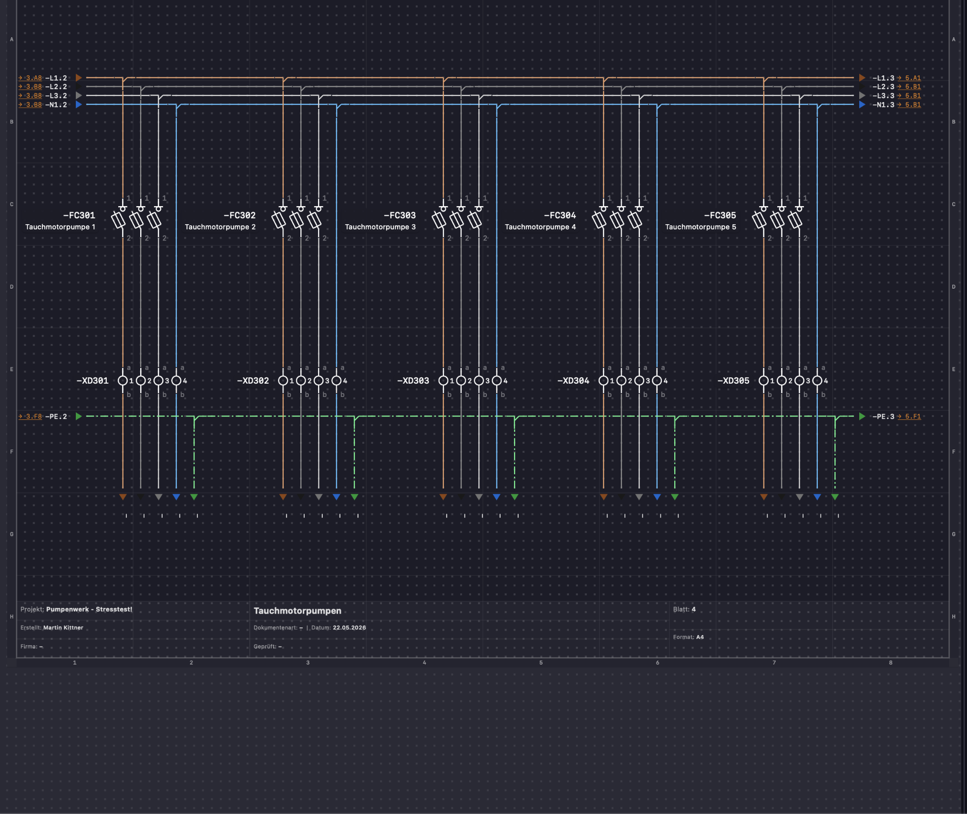Image resolution: width=967 pixels, height=814 pixels.
Task: Click the Datum 22.05.2026 field
Action: (339, 627)
